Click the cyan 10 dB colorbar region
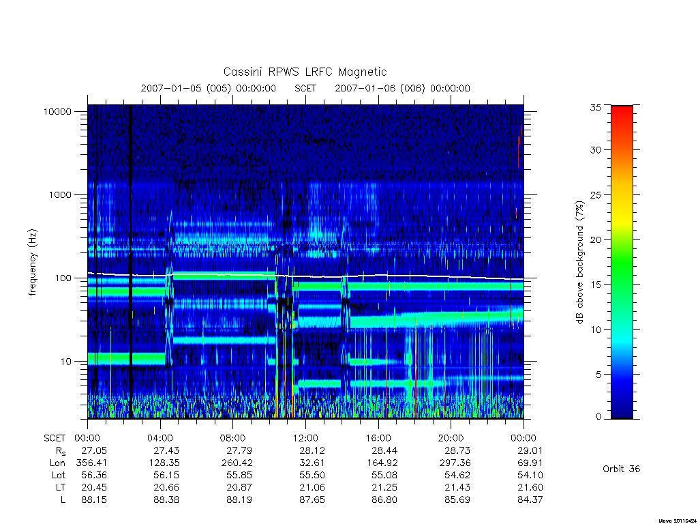 622,330
